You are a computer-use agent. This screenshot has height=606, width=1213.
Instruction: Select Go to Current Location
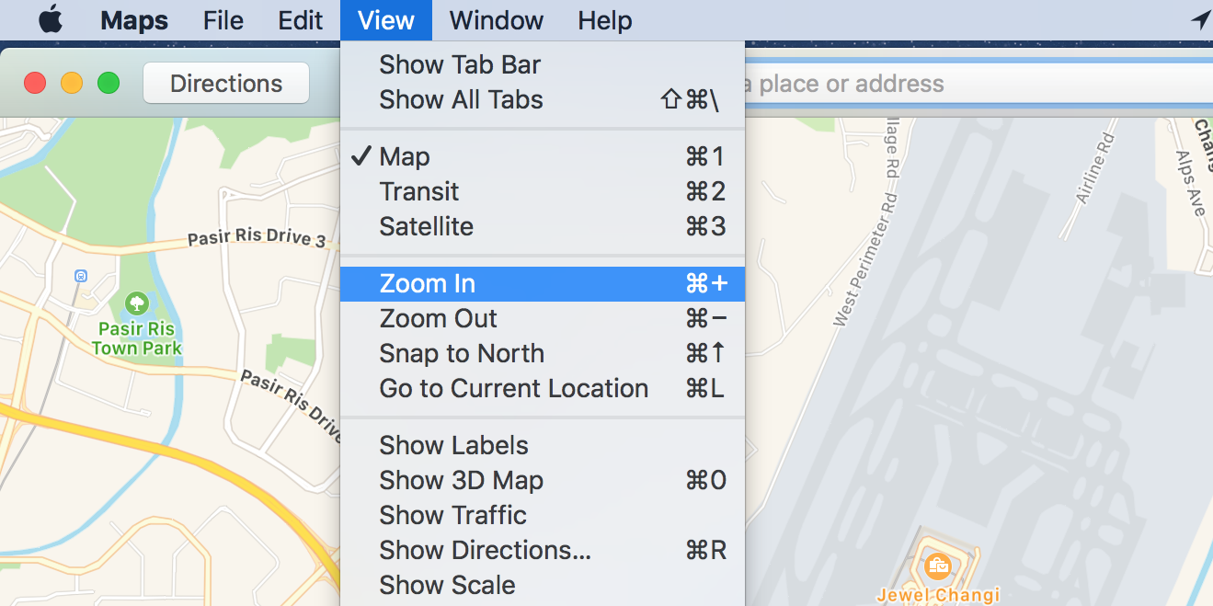tap(513, 388)
